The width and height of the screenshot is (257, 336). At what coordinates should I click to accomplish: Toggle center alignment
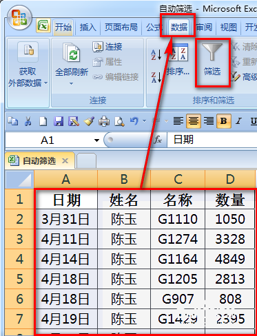tap(194, 120)
